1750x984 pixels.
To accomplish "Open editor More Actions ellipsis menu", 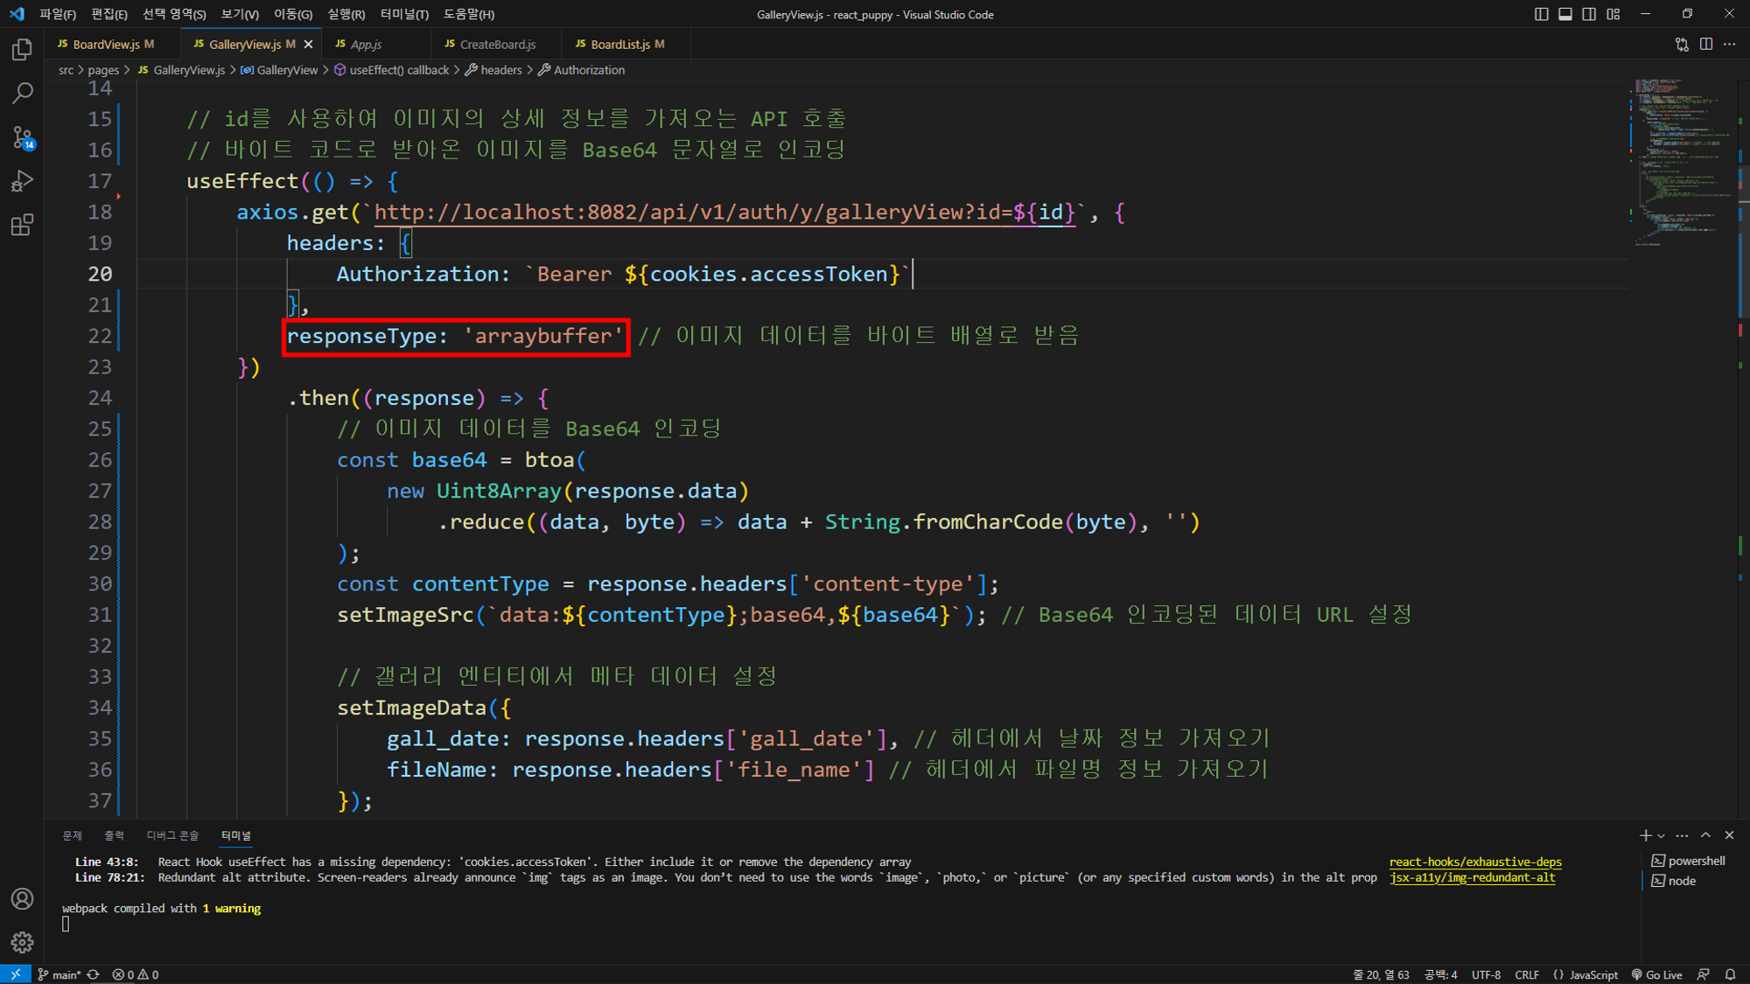I will (x=1730, y=44).
